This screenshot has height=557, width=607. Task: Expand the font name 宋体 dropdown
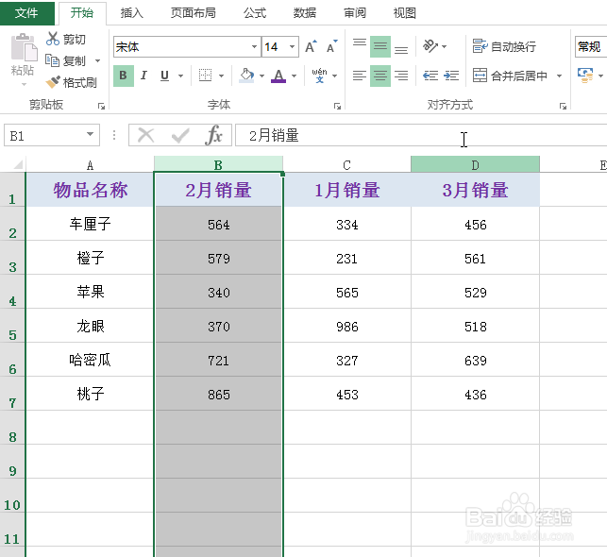point(254,47)
